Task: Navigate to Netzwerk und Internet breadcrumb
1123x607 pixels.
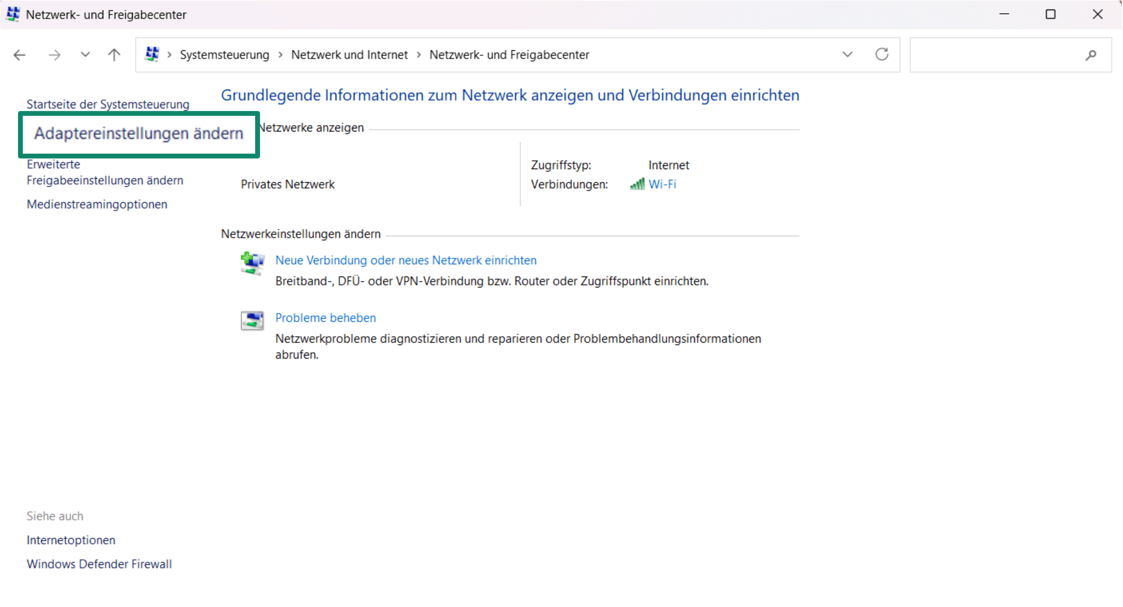Action: (349, 54)
